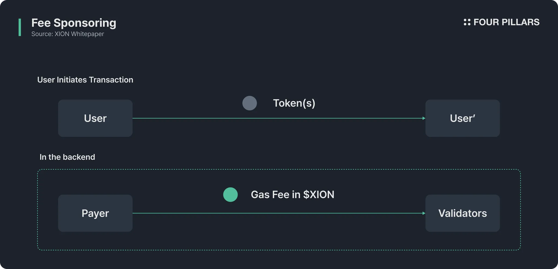The width and height of the screenshot is (558, 269).
Task: Select the User' recipient box
Action: [x=462, y=118]
